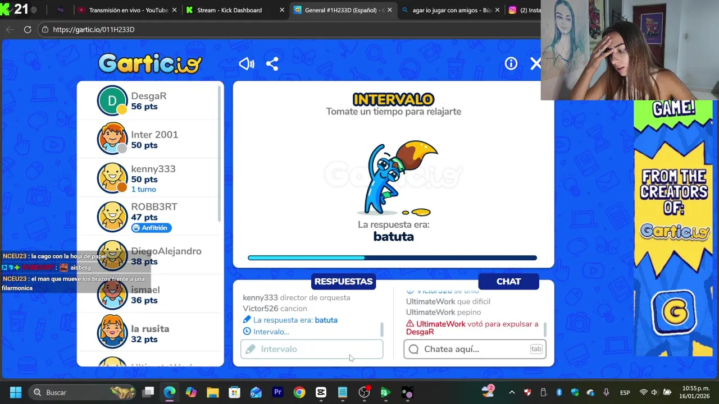The image size is (719, 404).
Task: Click the Anfitrión badge under ROBB3RT
Action: point(152,228)
